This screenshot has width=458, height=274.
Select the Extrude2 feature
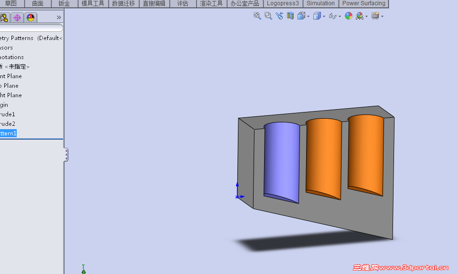[8, 124]
